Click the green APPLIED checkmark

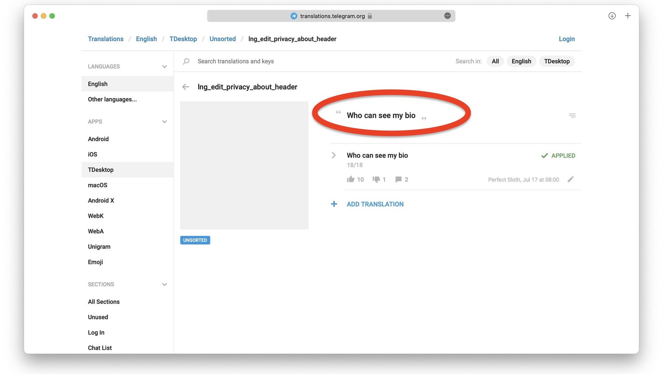point(544,156)
